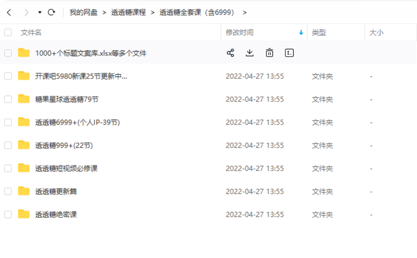Check the 透透糖绝密课 row checkbox
The width and height of the screenshot is (417, 258).
(x=8, y=214)
